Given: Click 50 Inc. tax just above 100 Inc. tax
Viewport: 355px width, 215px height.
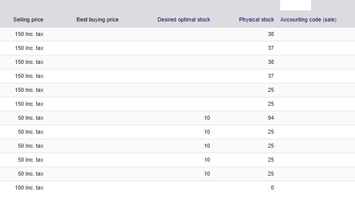Looking at the screenshot, I should coord(30,174).
